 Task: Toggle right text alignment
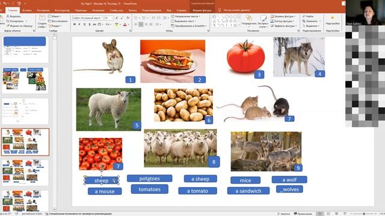coord(146,25)
